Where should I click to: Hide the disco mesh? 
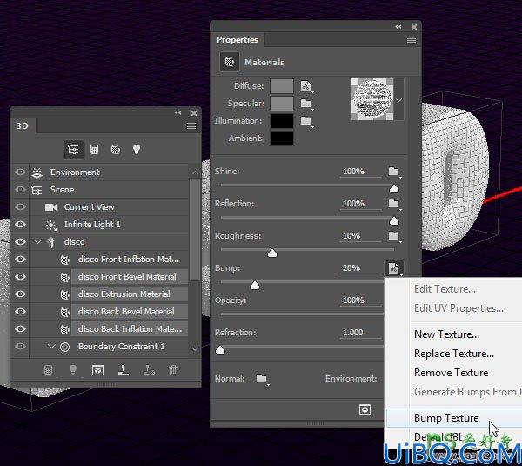[20, 241]
